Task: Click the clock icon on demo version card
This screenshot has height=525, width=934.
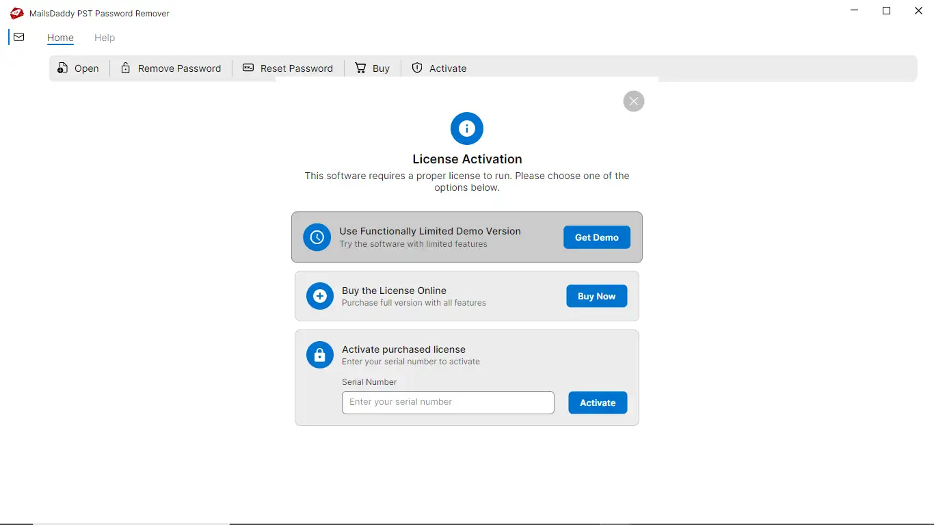Action: tap(317, 237)
